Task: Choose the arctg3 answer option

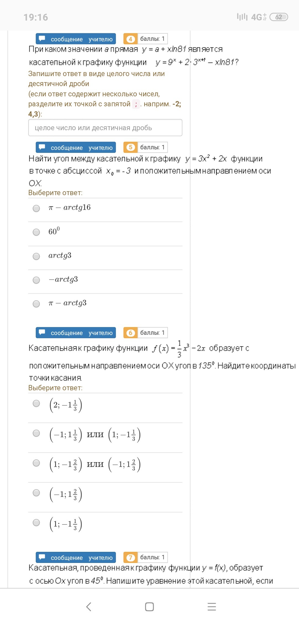Action: 36,256
